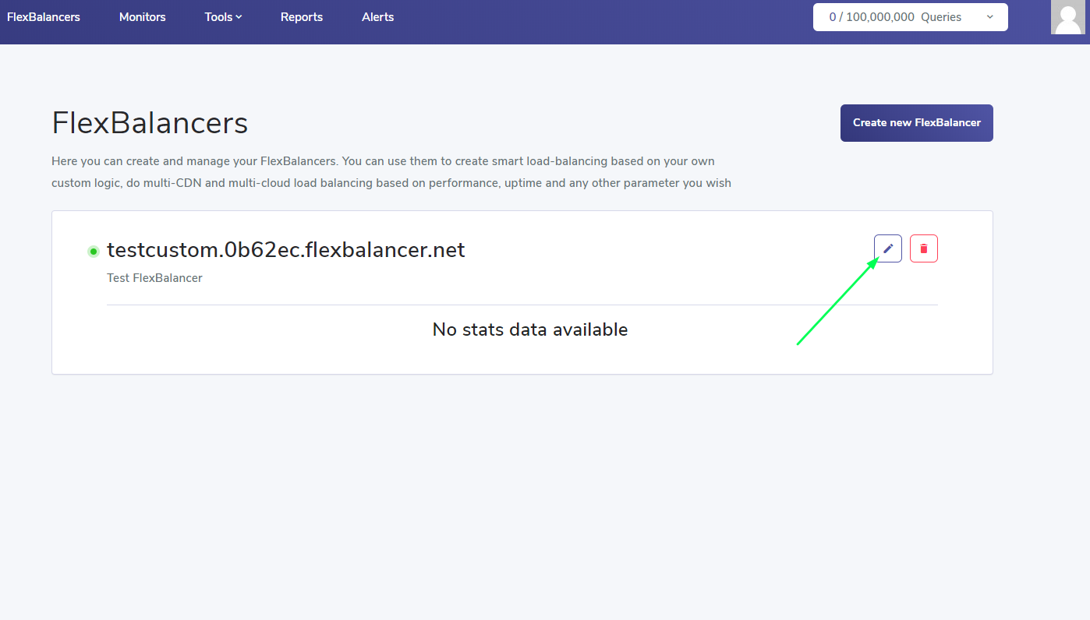Open testcustom.0b62ec.flexbalancer.net domain title
The width and height of the screenshot is (1090, 620).
click(x=285, y=250)
